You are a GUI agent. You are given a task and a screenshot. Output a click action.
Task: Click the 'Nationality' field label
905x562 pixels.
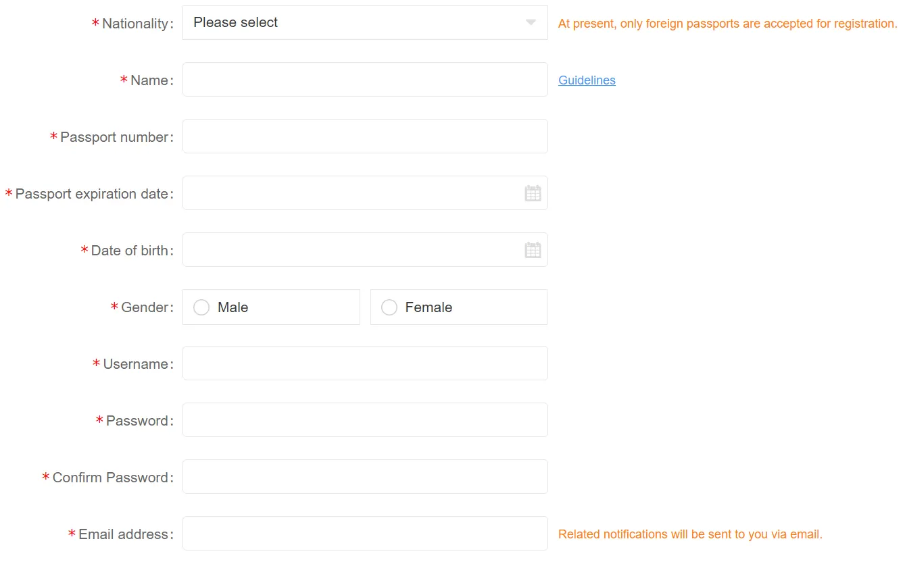135,24
